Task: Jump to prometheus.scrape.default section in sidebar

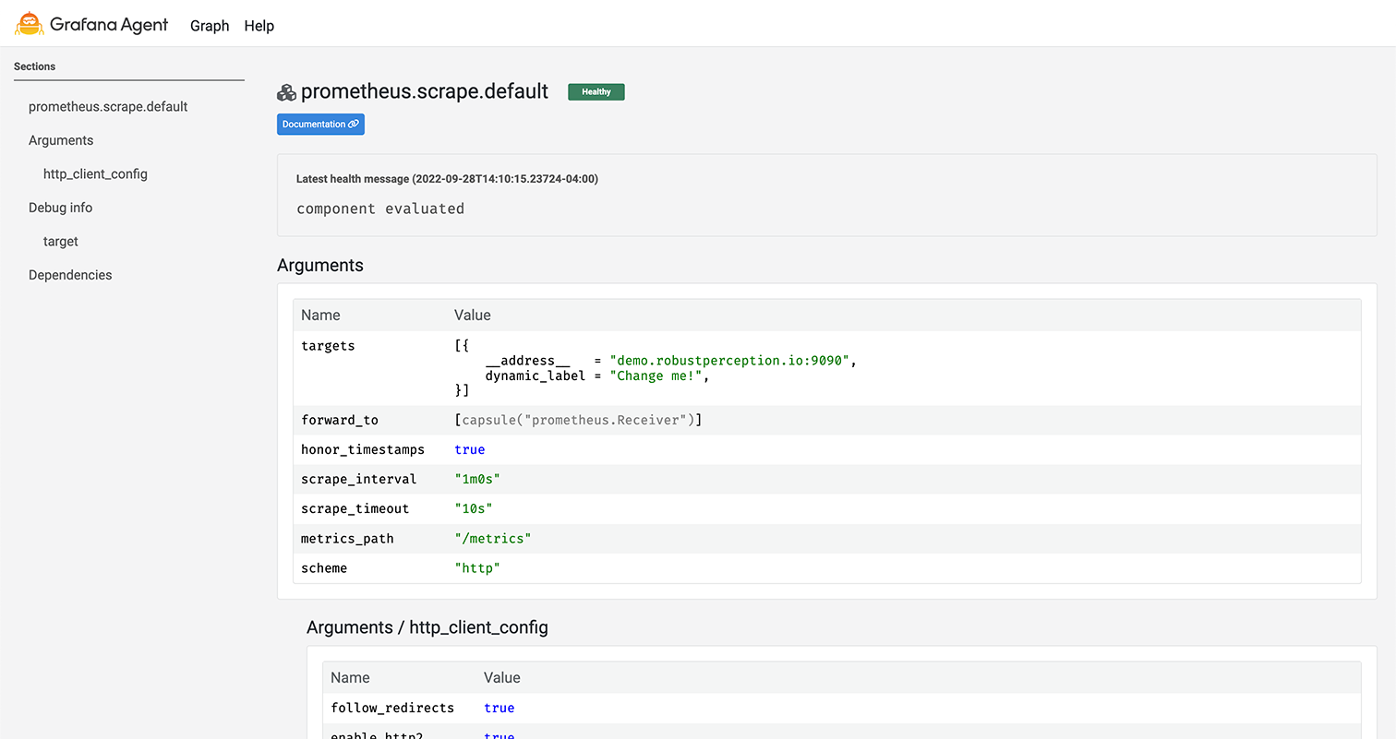Action: (108, 107)
